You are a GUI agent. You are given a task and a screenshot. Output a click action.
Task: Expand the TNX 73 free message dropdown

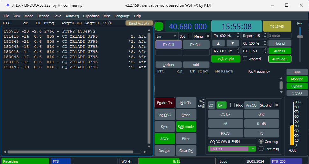pyautogui.click(x=253, y=149)
